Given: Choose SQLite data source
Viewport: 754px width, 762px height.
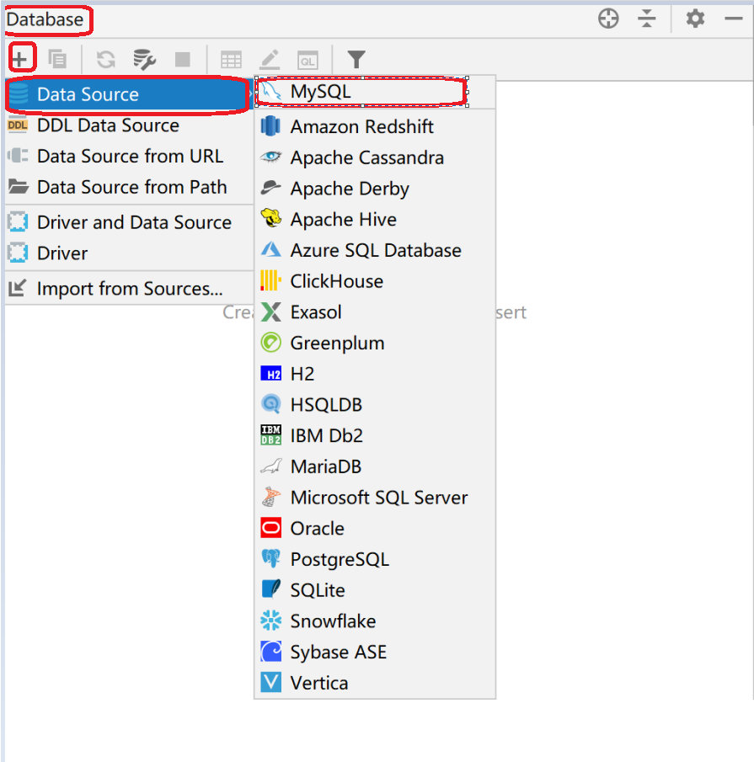Looking at the screenshot, I should click(x=375, y=590).
